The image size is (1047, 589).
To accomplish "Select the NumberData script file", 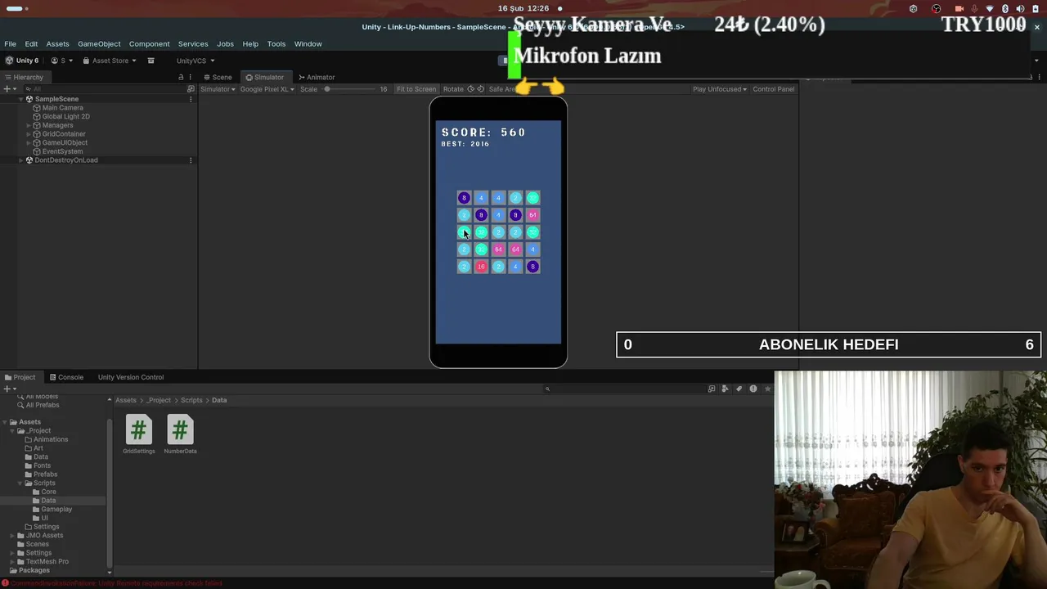I will [x=180, y=434].
